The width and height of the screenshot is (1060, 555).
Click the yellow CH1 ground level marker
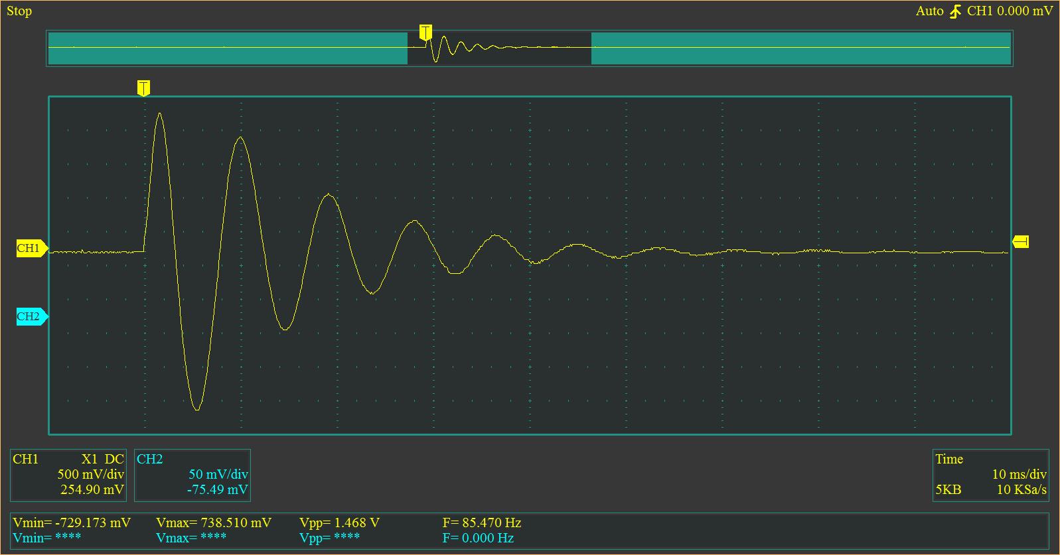pos(31,249)
